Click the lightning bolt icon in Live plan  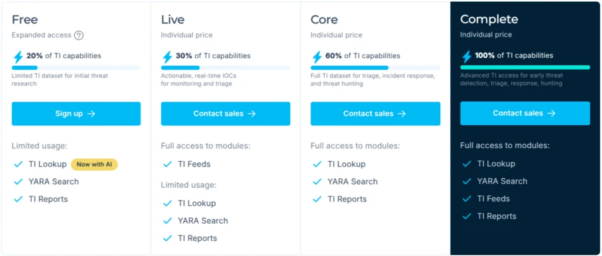coord(168,56)
